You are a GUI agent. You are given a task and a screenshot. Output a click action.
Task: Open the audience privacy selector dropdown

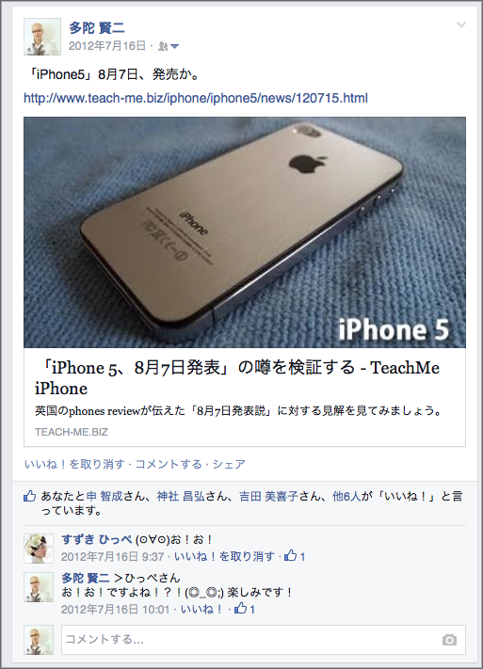169,46
